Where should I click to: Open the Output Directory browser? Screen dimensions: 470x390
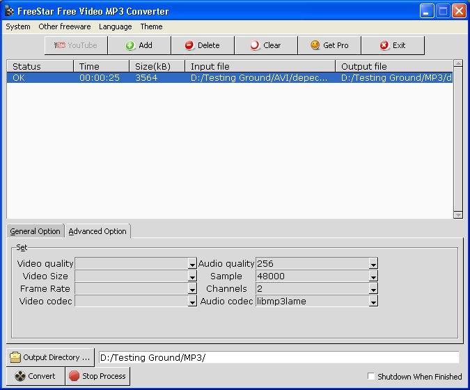(x=50, y=357)
